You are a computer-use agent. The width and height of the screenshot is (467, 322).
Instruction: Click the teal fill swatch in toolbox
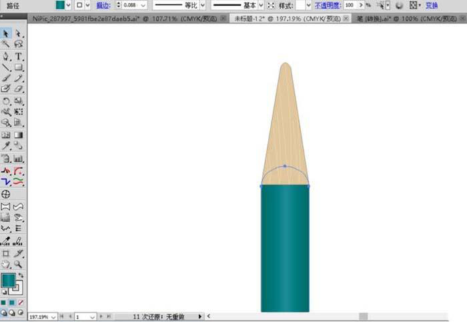(x=8, y=281)
